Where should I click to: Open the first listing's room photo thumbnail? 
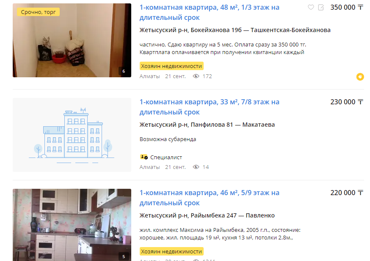pyautogui.click(x=72, y=40)
